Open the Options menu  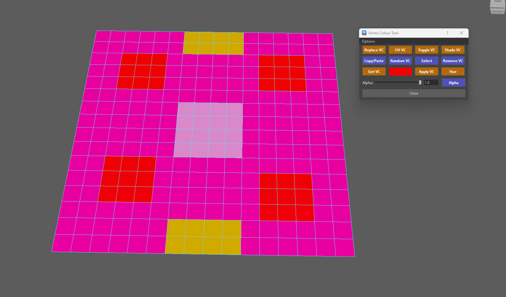368,41
